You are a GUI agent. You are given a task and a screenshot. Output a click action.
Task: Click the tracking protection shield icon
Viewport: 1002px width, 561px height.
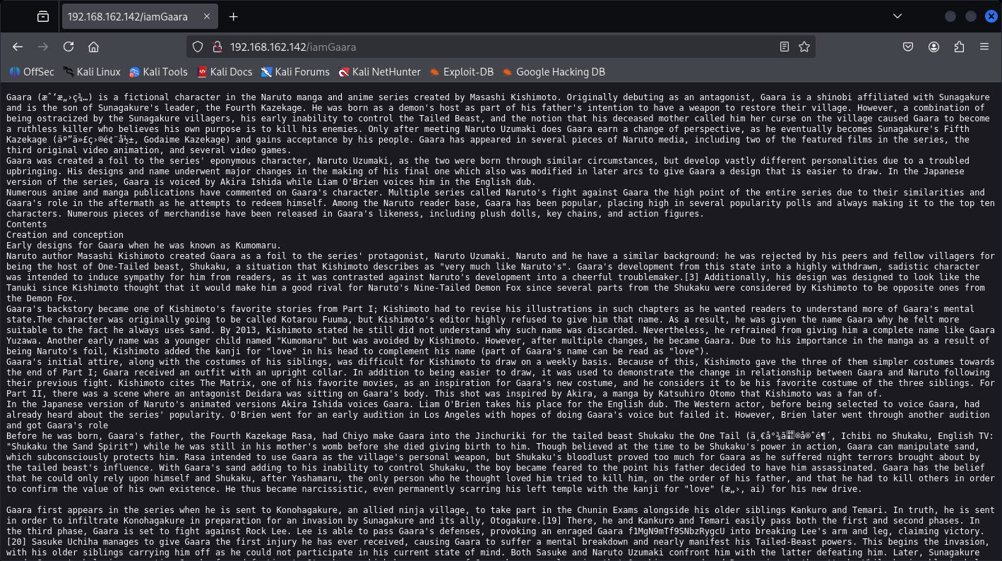click(x=198, y=47)
